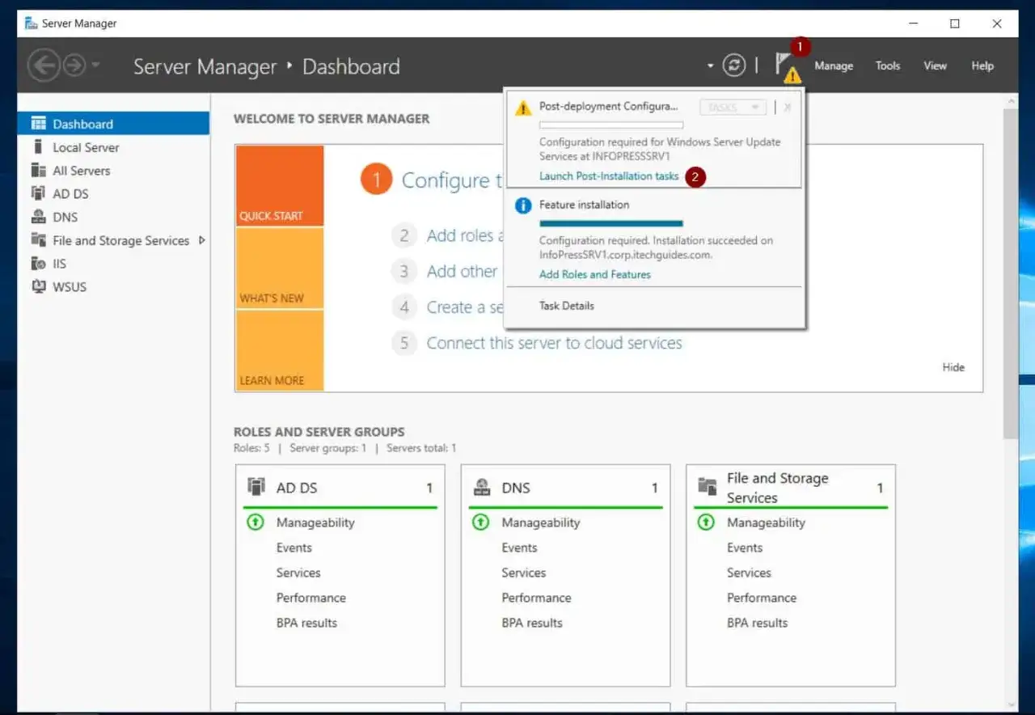Click the DNS sidebar icon
Screen dimensions: 1035x715
[38, 217]
